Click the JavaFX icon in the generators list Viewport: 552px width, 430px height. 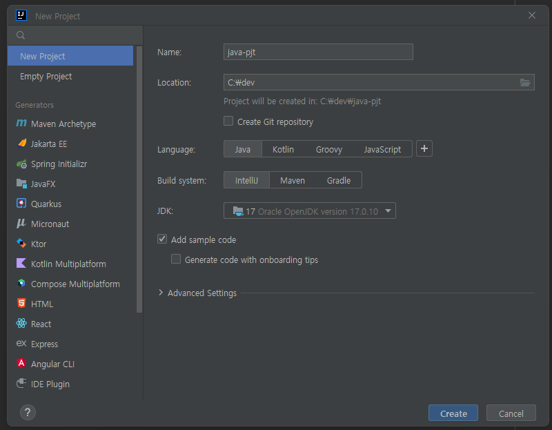[x=21, y=184]
